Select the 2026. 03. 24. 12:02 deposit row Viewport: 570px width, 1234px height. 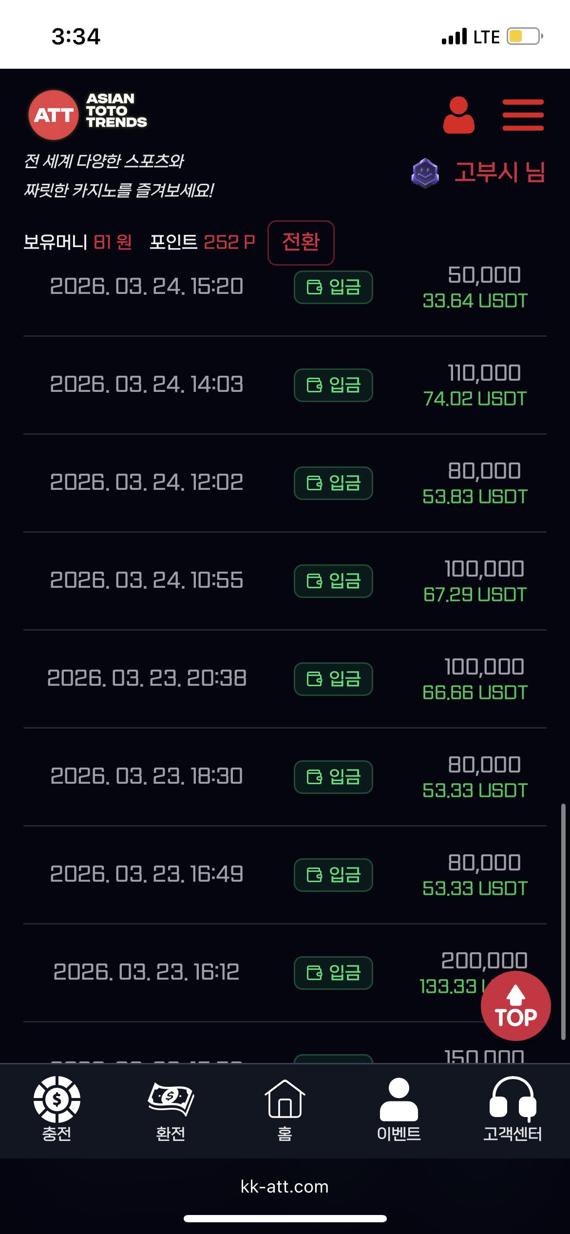click(146, 482)
